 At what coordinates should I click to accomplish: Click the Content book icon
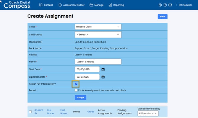pos(41,5)
